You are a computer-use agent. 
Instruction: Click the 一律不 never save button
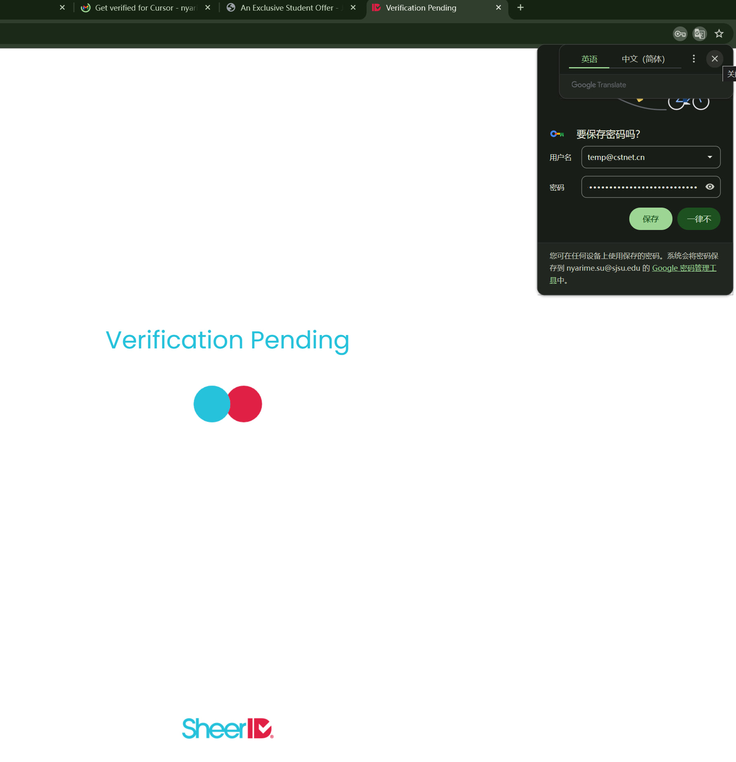(x=699, y=219)
